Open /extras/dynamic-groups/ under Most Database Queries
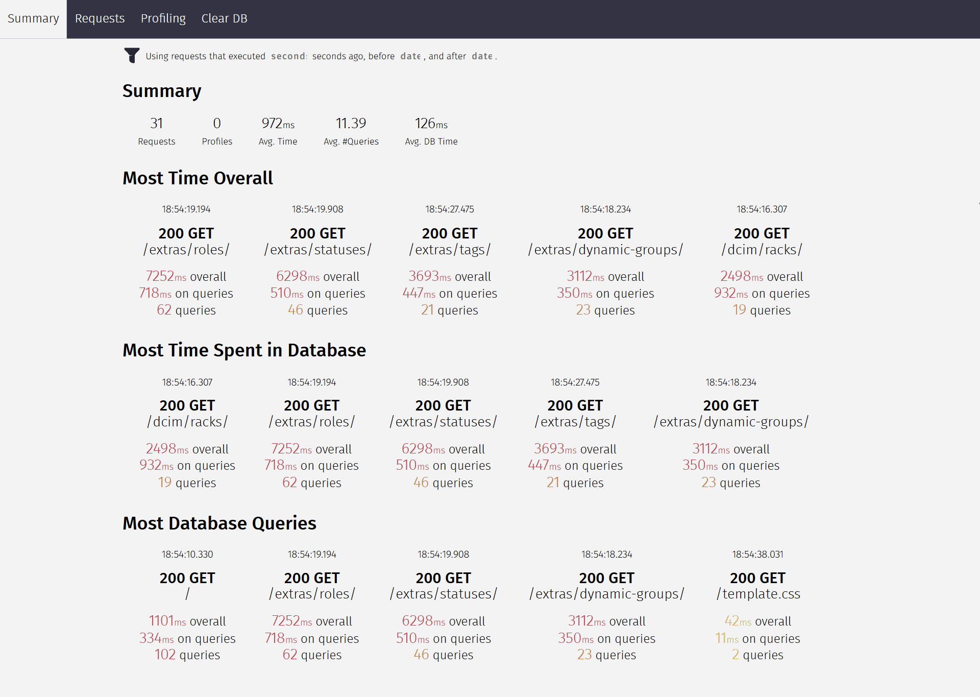Screen dimensions: 980x697 [x=606, y=593]
